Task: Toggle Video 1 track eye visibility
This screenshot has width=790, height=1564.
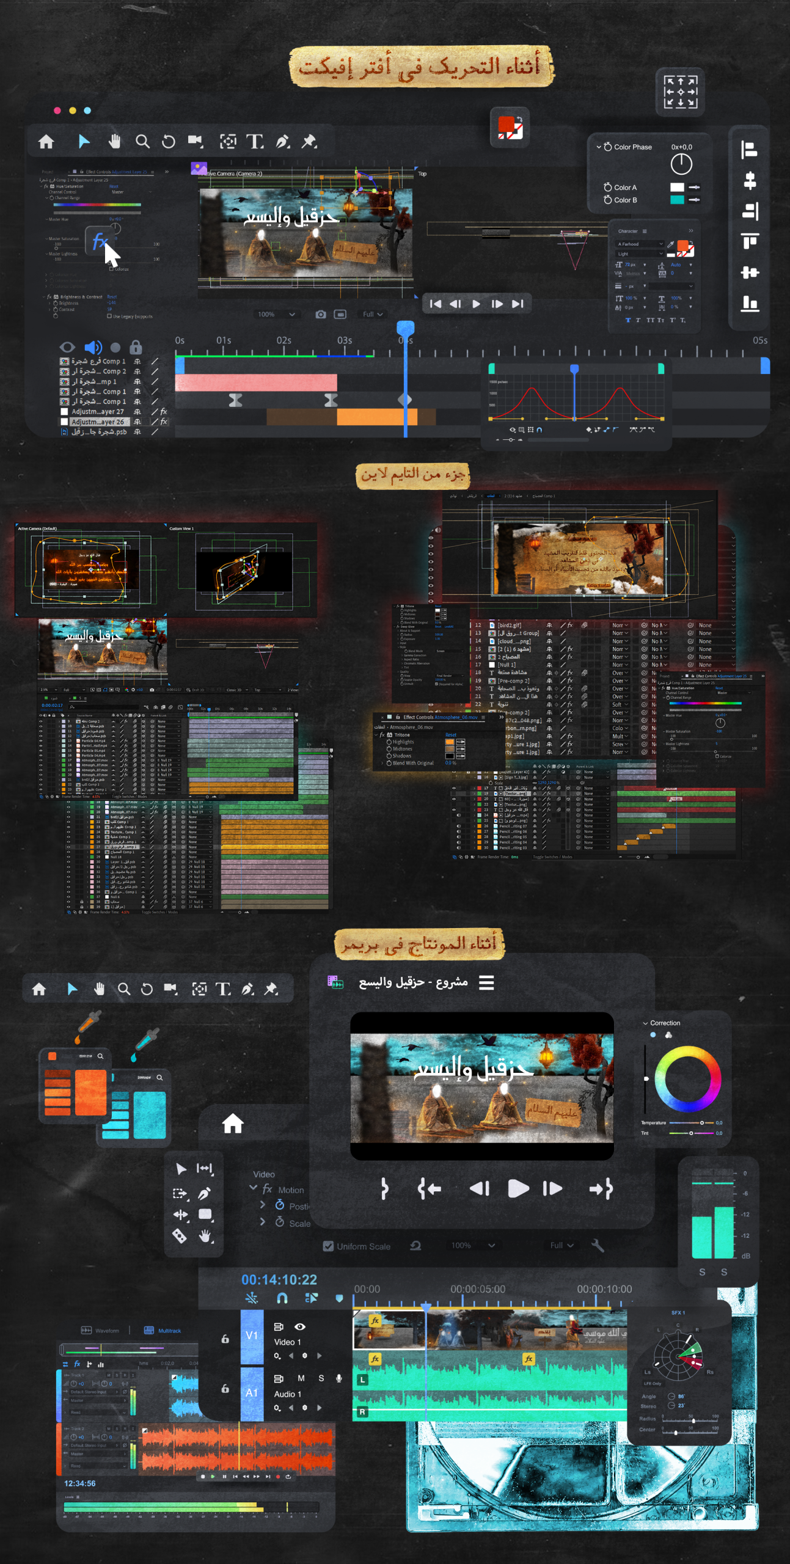Action: point(300,1326)
